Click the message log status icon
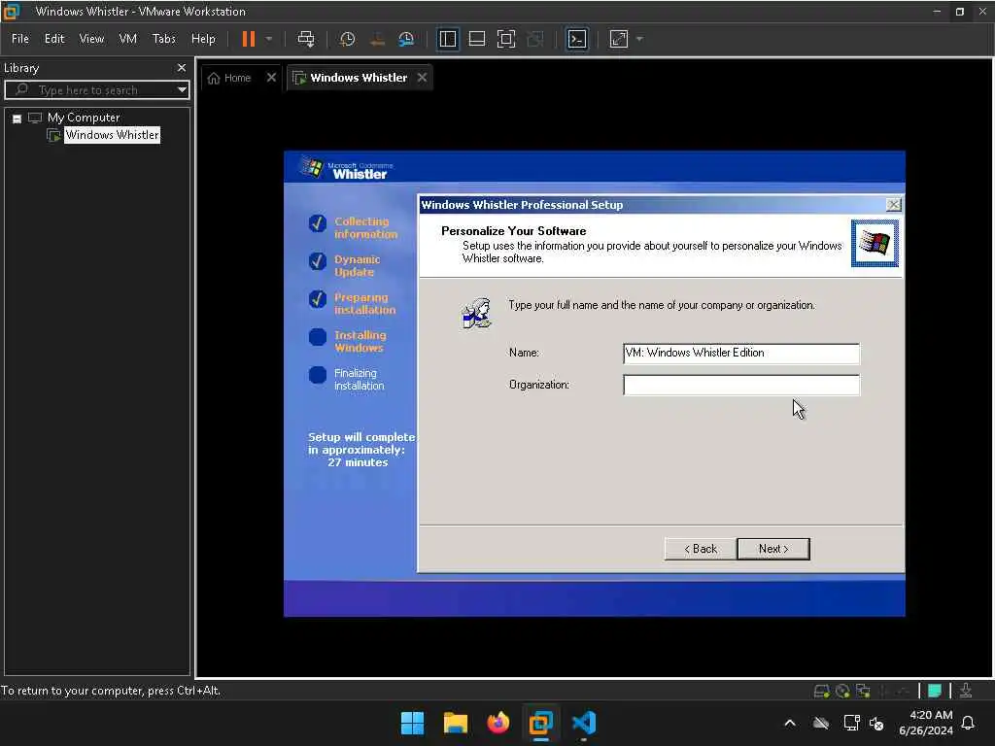This screenshot has width=995, height=746. [x=935, y=691]
